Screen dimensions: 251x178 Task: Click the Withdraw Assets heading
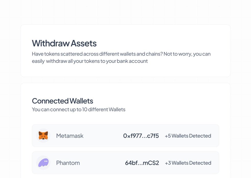click(64, 43)
